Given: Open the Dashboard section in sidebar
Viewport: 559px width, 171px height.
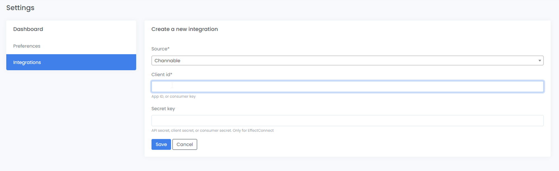Looking at the screenshot, I should pyautogui.click(x=28, y=29).
